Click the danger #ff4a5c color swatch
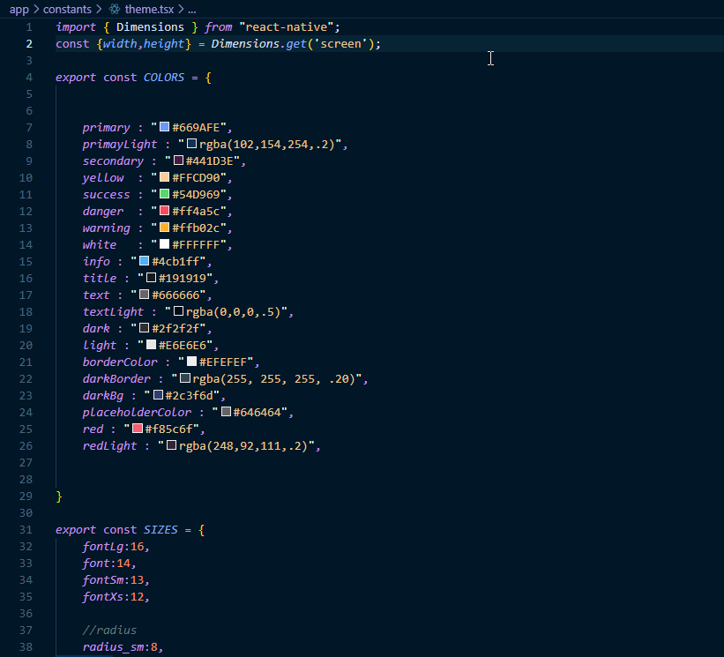 click(x=164, y=212)
